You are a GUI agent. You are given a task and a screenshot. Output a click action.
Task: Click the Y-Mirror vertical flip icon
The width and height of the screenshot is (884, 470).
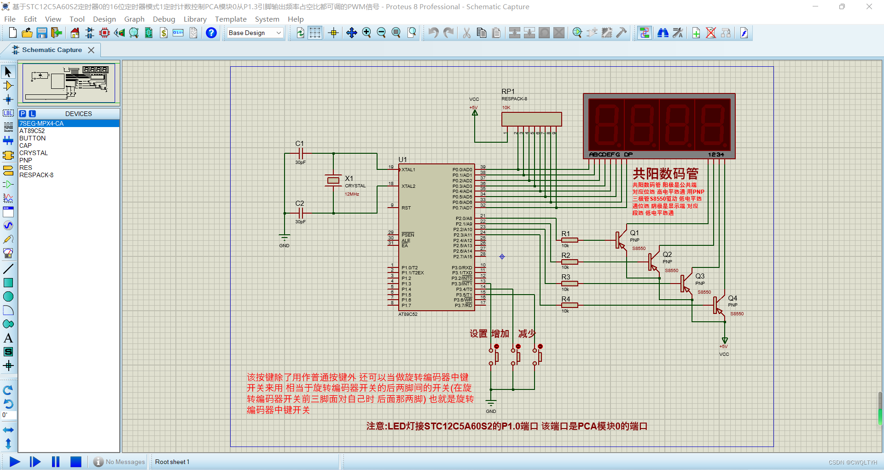coord(8,444)
